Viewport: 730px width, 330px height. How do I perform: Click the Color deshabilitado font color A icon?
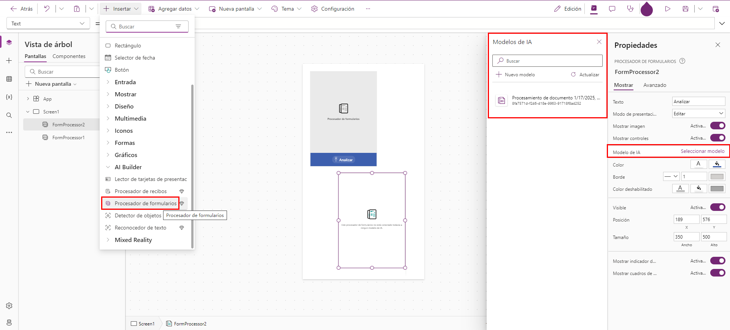coord(681,189)
